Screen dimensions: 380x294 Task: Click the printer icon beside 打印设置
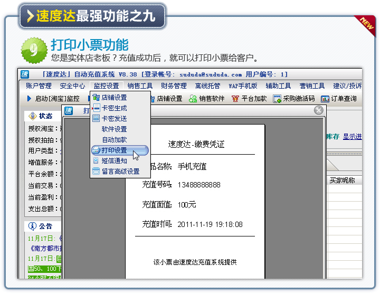pyautogui.click(x=96, y=150)
